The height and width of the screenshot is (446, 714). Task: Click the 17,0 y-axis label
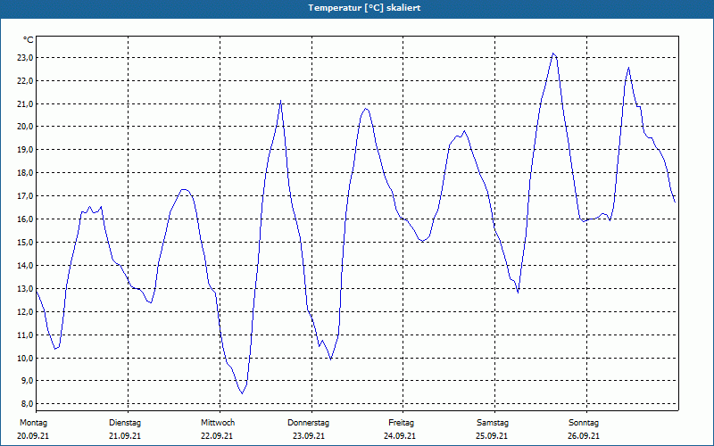(26, 196)
